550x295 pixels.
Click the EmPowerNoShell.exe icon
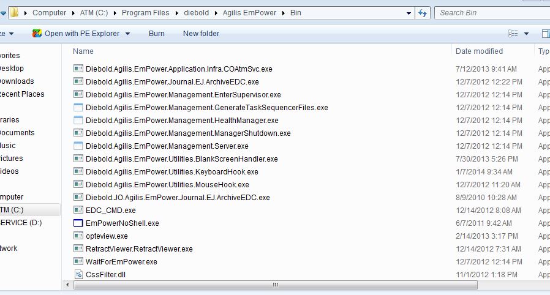click(78, 223)
